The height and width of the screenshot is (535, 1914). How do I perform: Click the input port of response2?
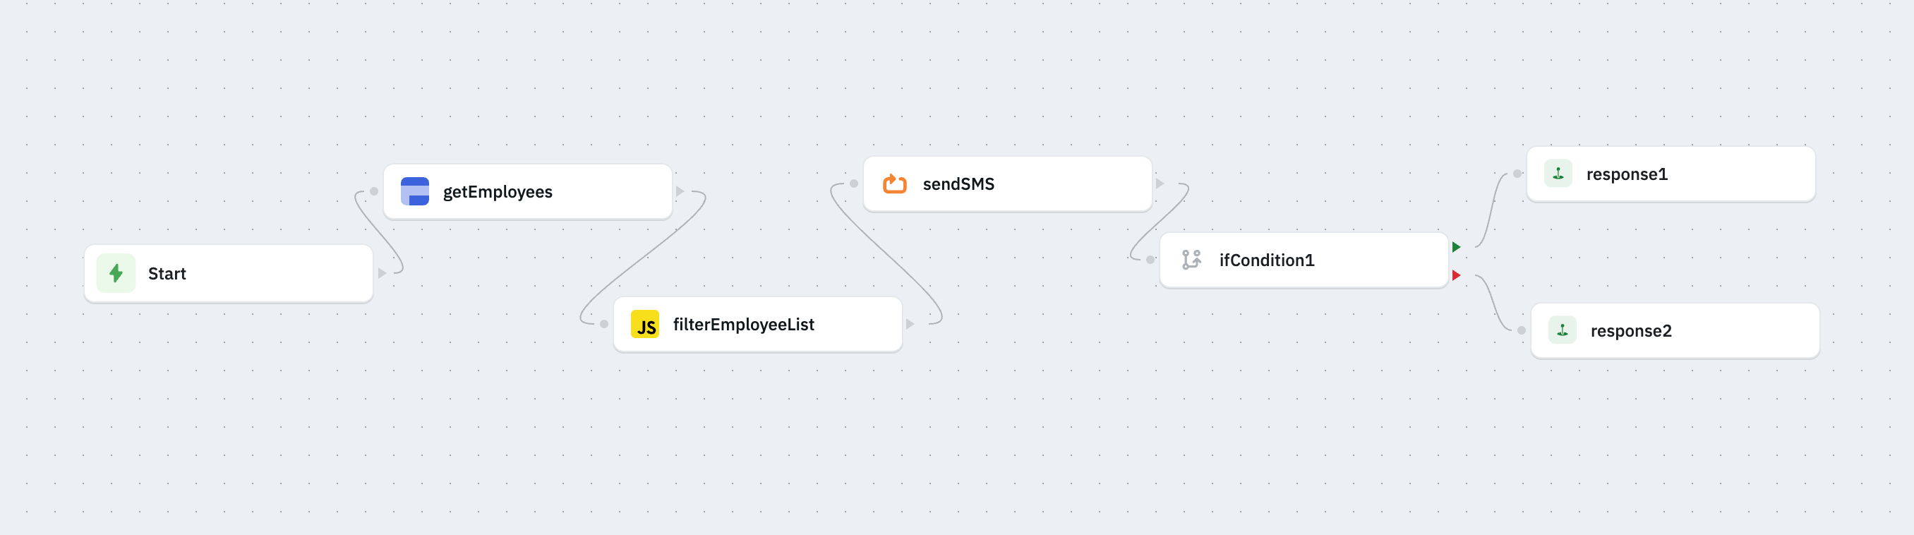point(1522,330)
